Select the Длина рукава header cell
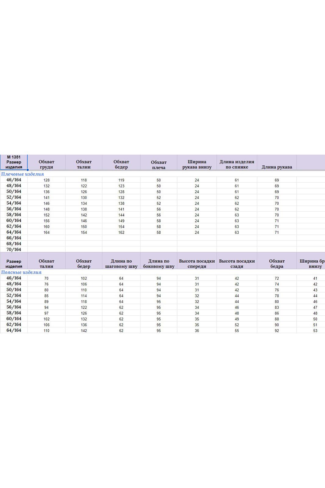Viewport: 325px width, 488px height. (277, 167)
